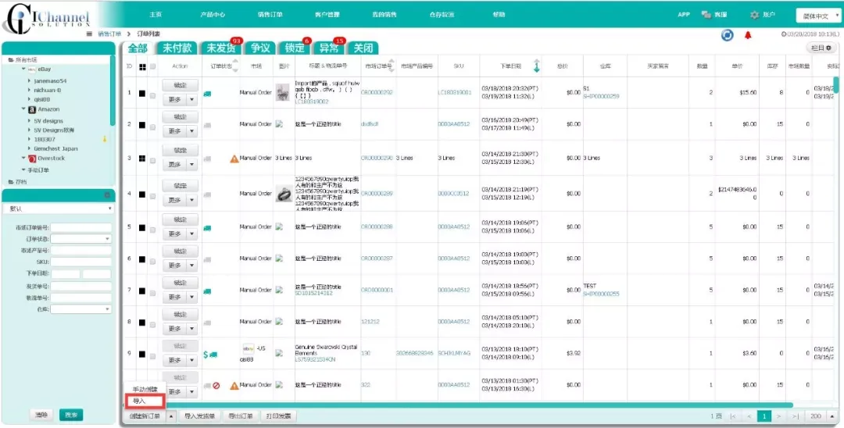The height and width of the screenshot is (428, 844).
Task: Check the checkbox for order row 5
Action: click(x=153, y=229)
